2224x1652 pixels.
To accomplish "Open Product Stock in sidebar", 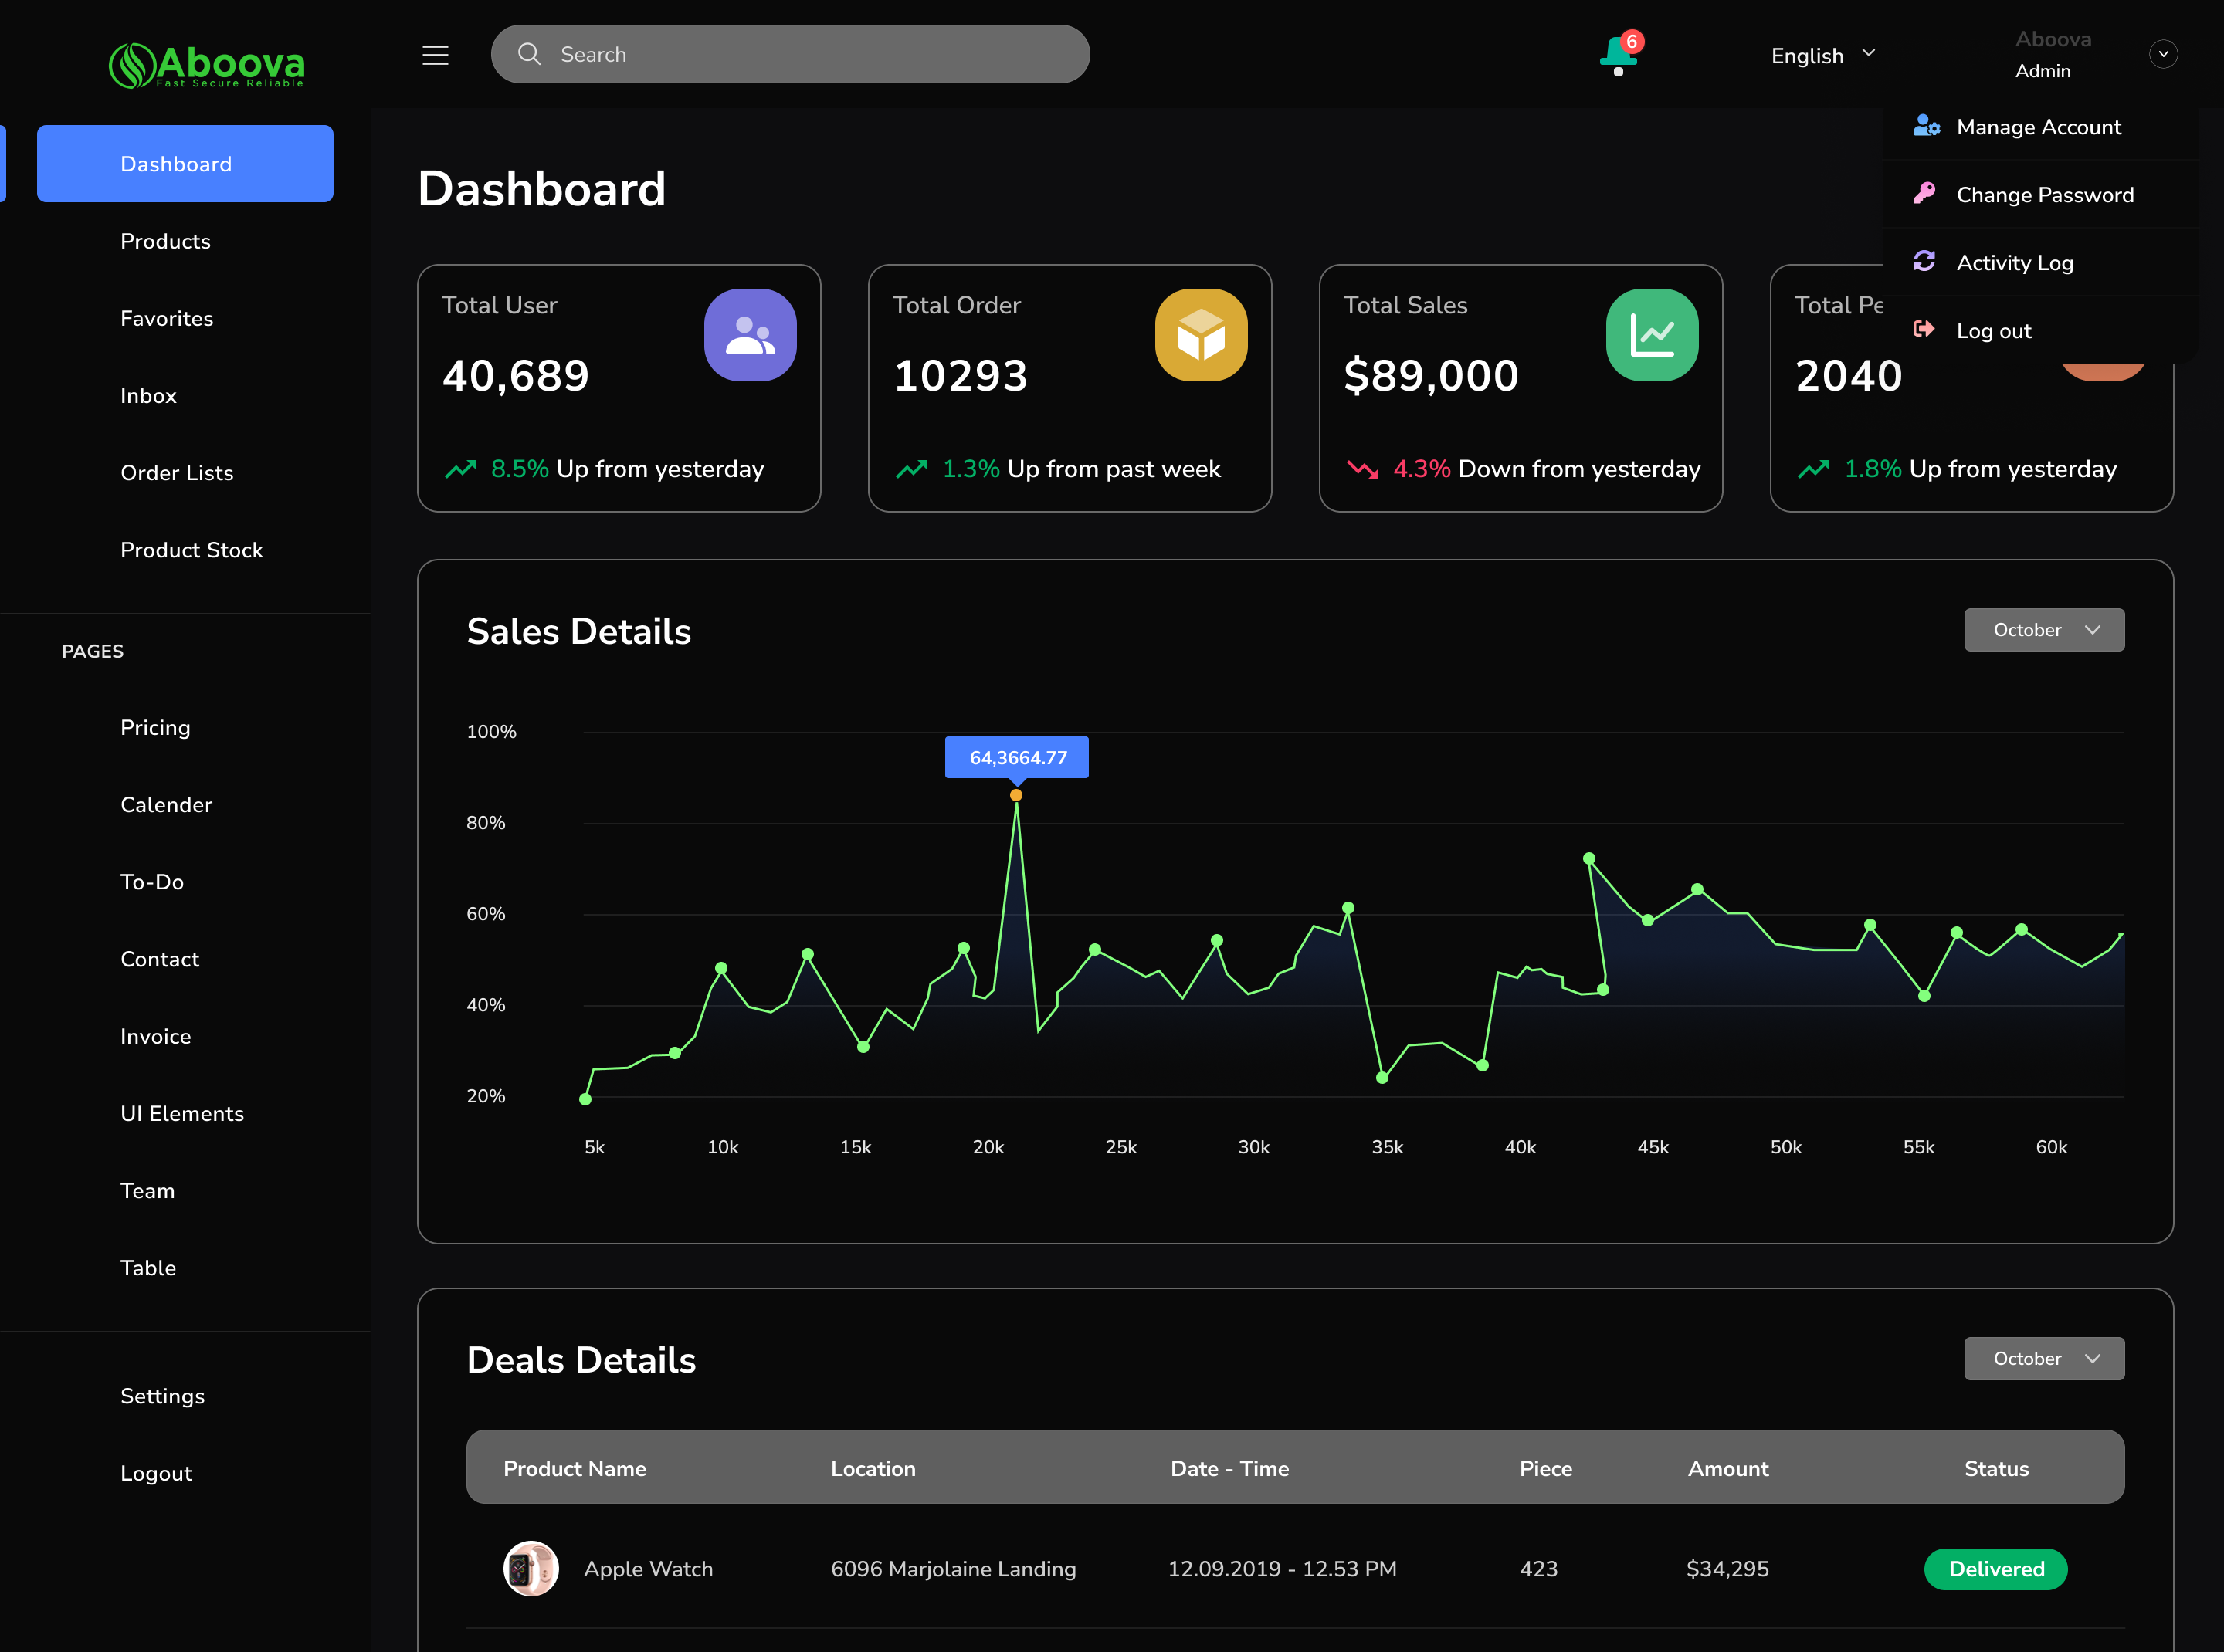I will click(x=191, y=550).
